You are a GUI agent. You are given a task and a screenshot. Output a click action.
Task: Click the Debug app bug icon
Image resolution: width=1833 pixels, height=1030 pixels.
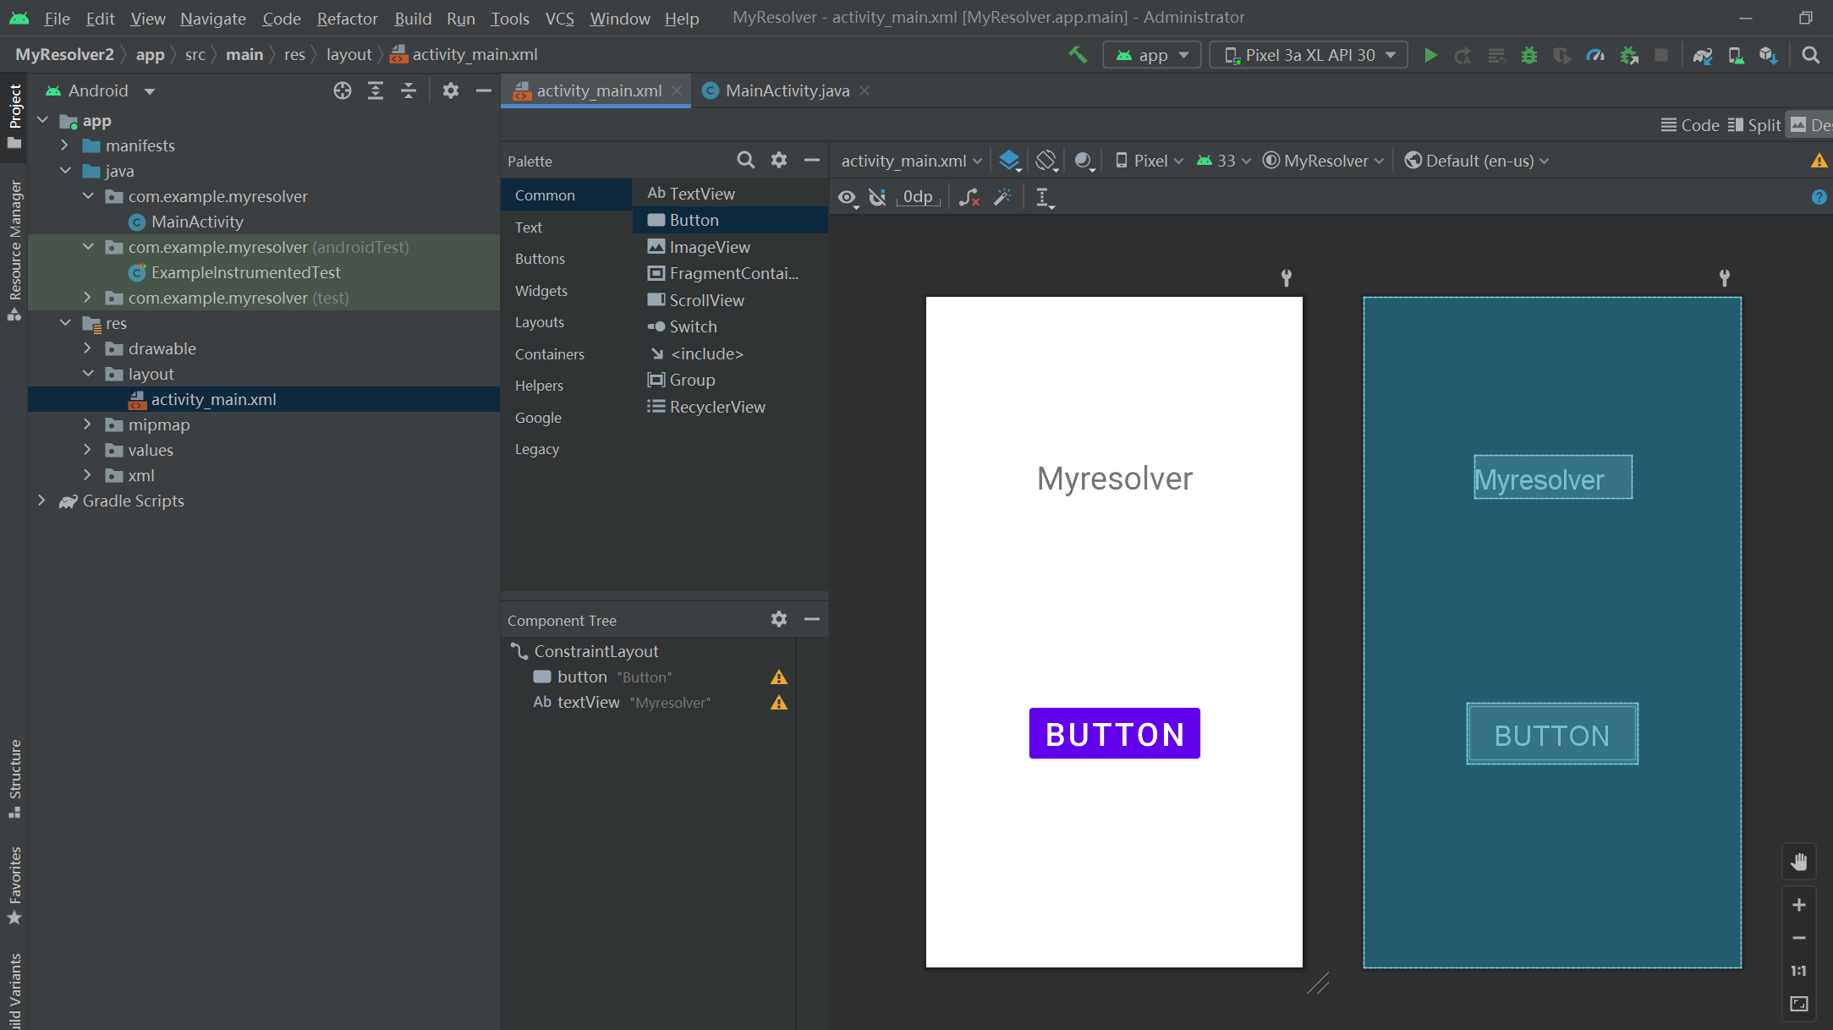1529,56
